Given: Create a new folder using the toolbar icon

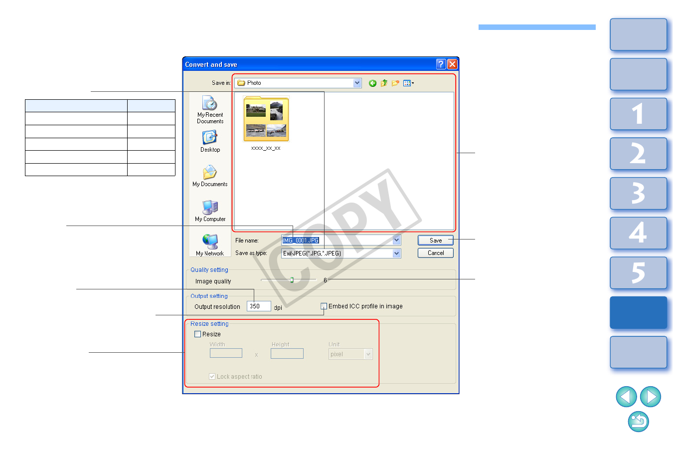Looking at the screenshot, I should coord(395,83).
